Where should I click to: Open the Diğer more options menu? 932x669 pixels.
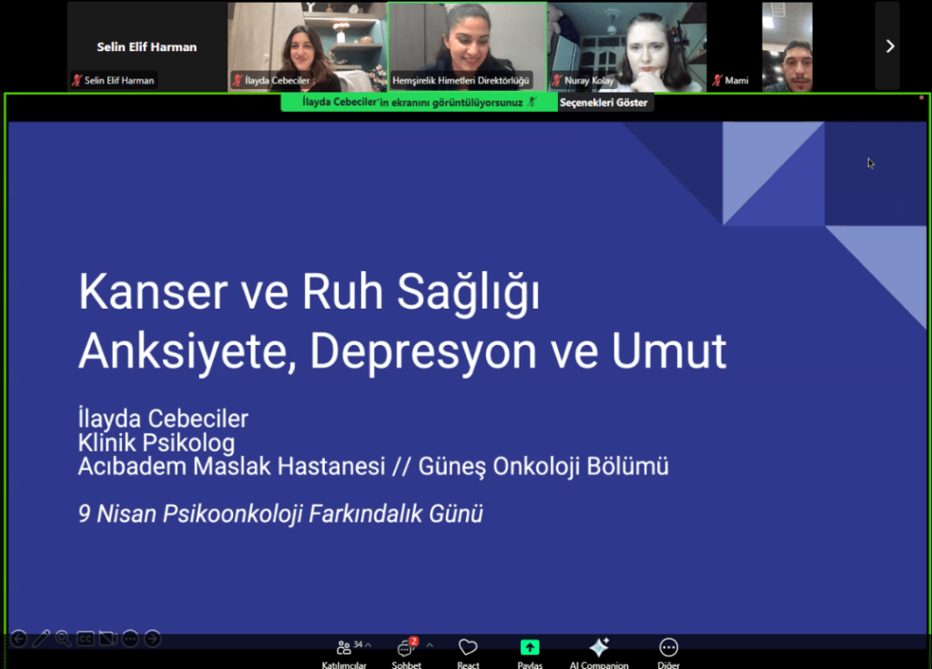pos(668,649)
